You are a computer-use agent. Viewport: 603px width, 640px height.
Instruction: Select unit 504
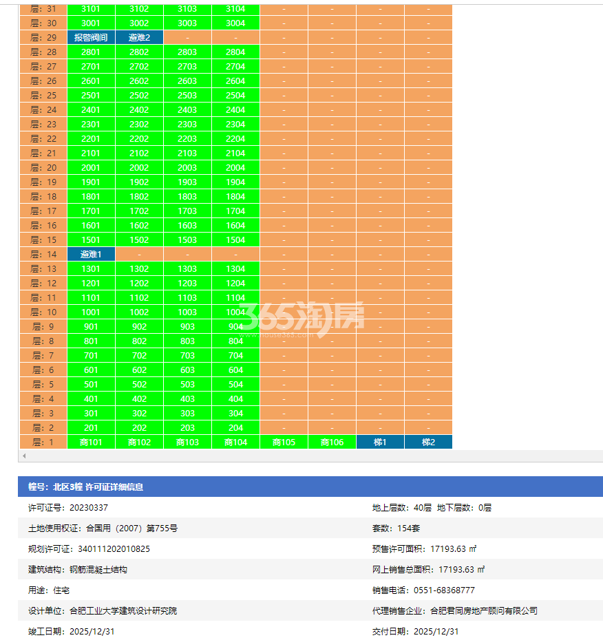click(x=235, y=385)
